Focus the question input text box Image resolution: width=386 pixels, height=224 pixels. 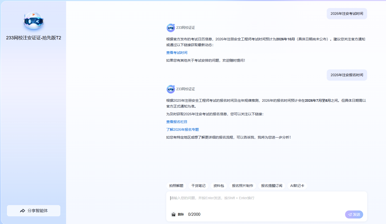point(266,201)
